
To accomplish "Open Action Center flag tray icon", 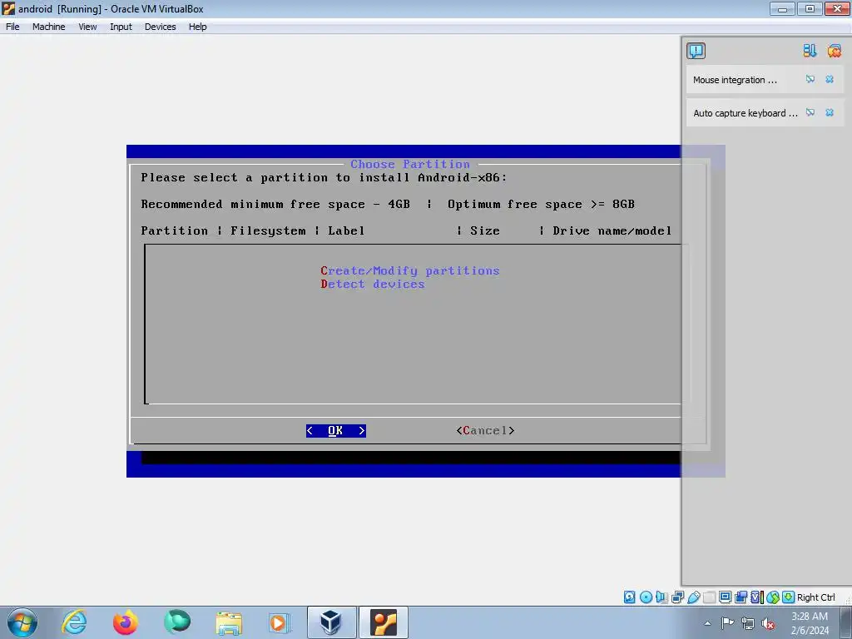I will coord(727,623).
